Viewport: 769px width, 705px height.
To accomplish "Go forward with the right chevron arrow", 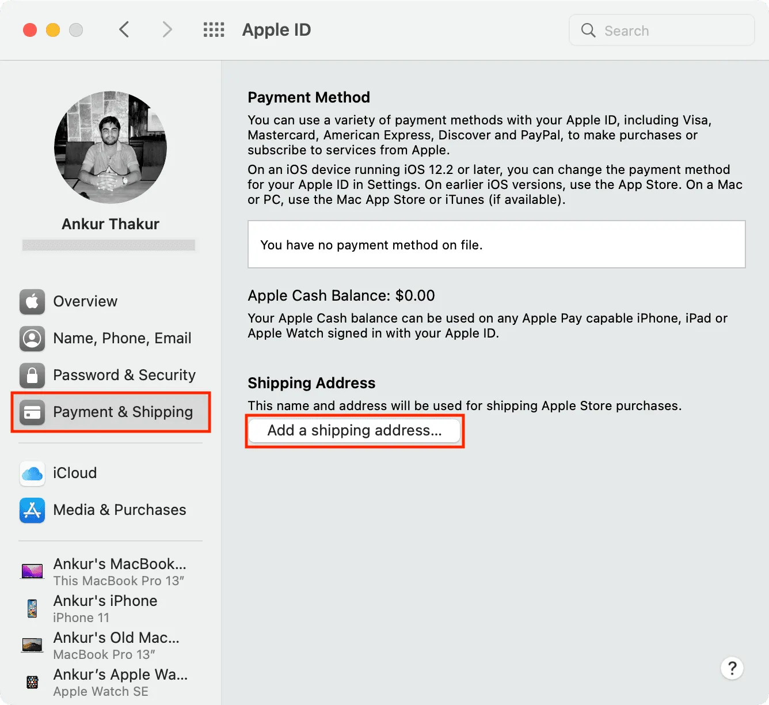I will tap(167, 29).
